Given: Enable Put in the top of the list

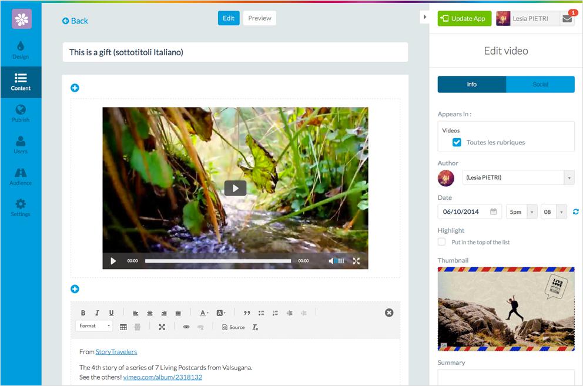Looking at the screenshot, I should (x=442, y=242).
